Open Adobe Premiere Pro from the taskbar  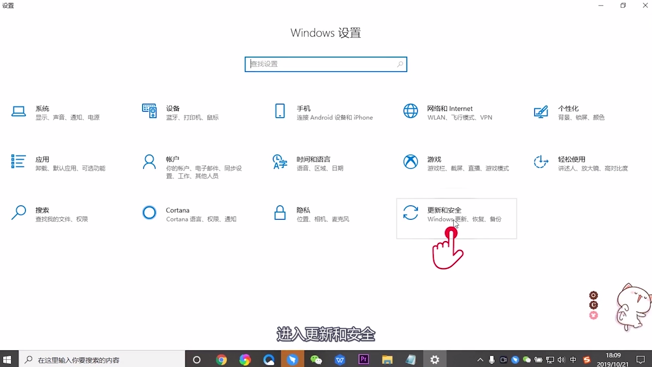point(363,361)
